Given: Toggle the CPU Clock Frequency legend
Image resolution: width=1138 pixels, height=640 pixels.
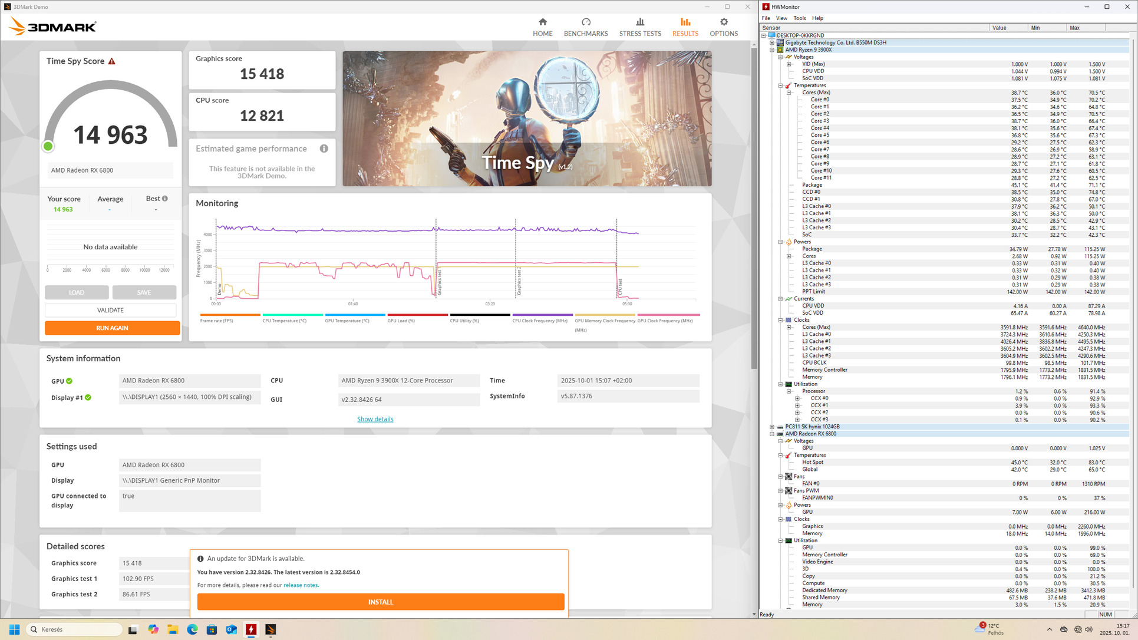Looking at the screenshot, I should point(539,321).
